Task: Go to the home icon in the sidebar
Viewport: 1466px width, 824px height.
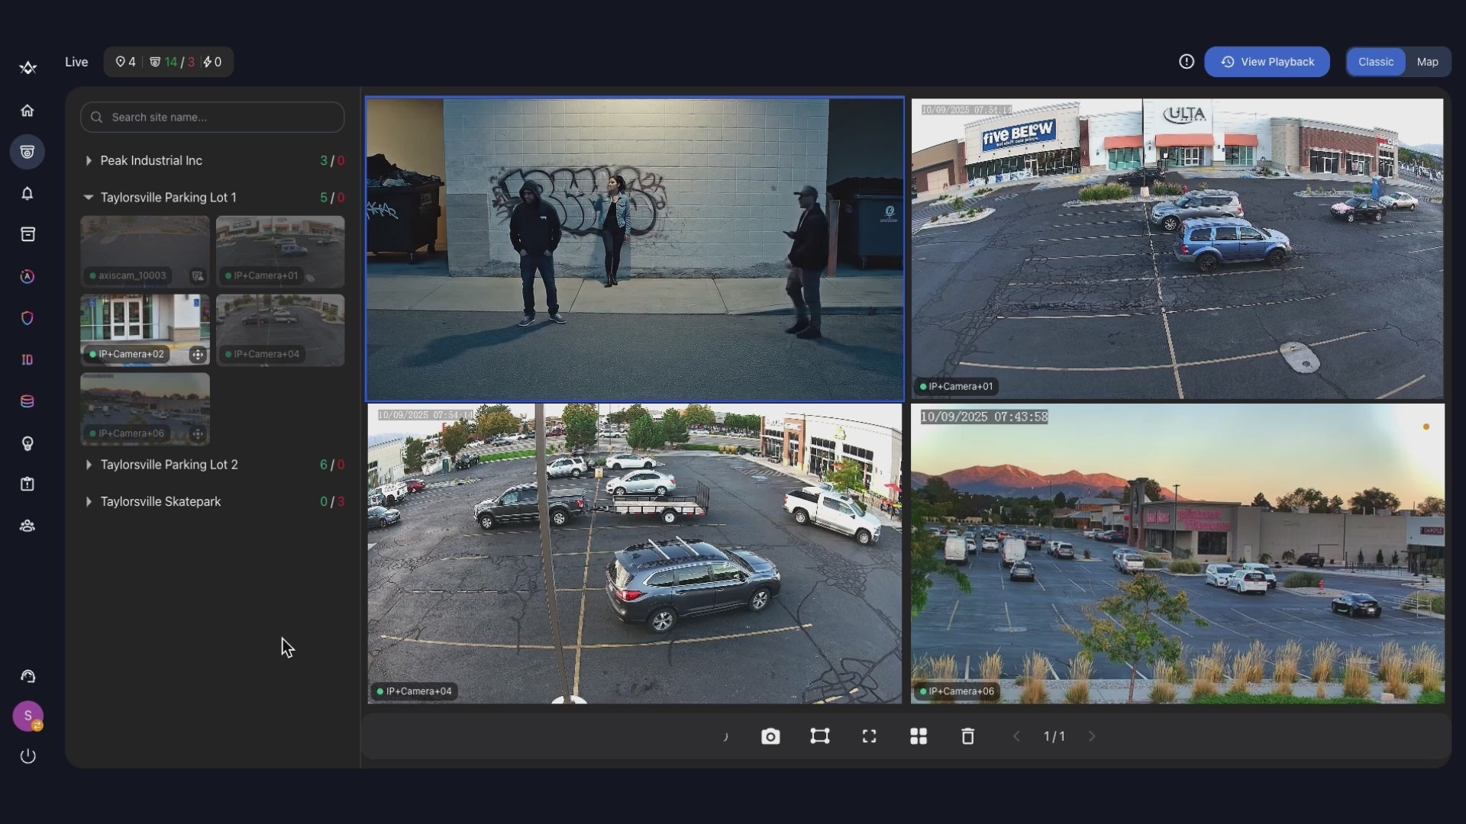Action: point(27,111)
